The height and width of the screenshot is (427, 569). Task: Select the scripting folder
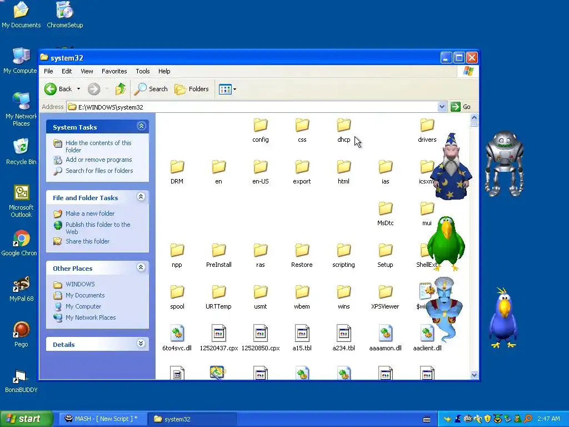[343, 255]
